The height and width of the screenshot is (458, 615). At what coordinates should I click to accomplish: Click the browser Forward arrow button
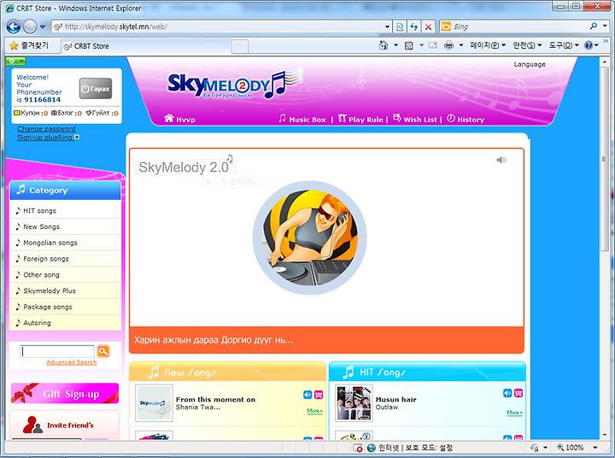click(x=30, y=26)
